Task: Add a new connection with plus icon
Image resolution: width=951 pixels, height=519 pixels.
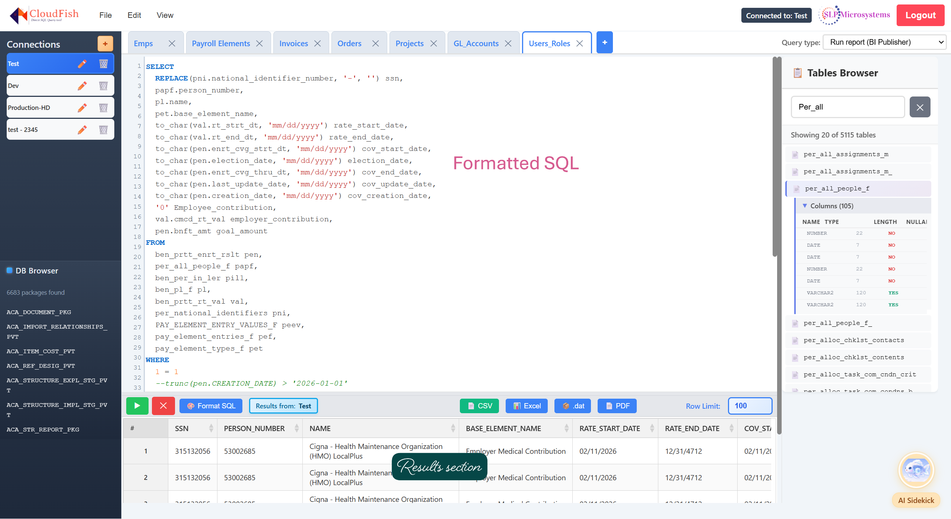Action: 105,44
